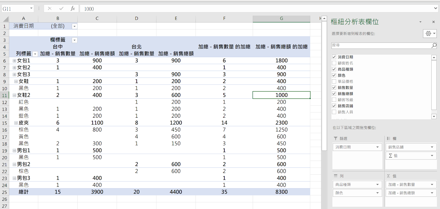The height and width of the screenshot is (209, 440).
Task: Click the cancel entry X icon
Action: (x=50, y=9)
